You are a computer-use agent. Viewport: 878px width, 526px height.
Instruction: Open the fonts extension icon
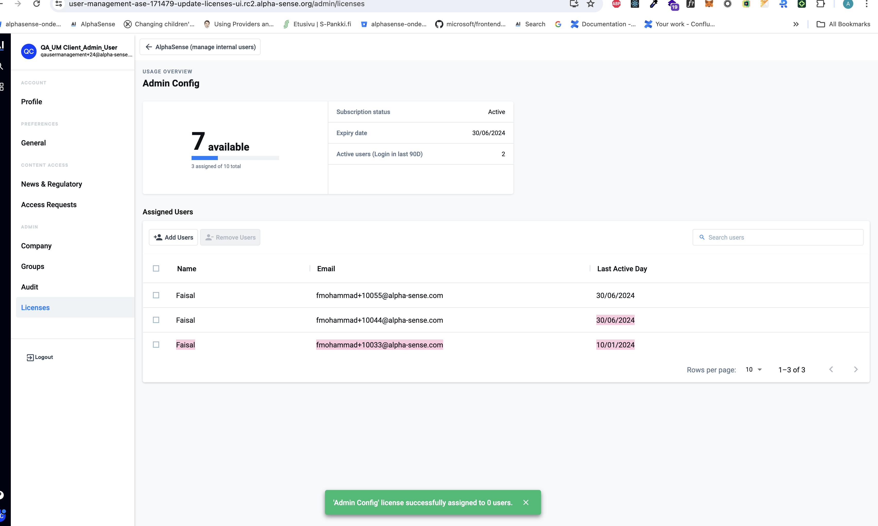690,4
